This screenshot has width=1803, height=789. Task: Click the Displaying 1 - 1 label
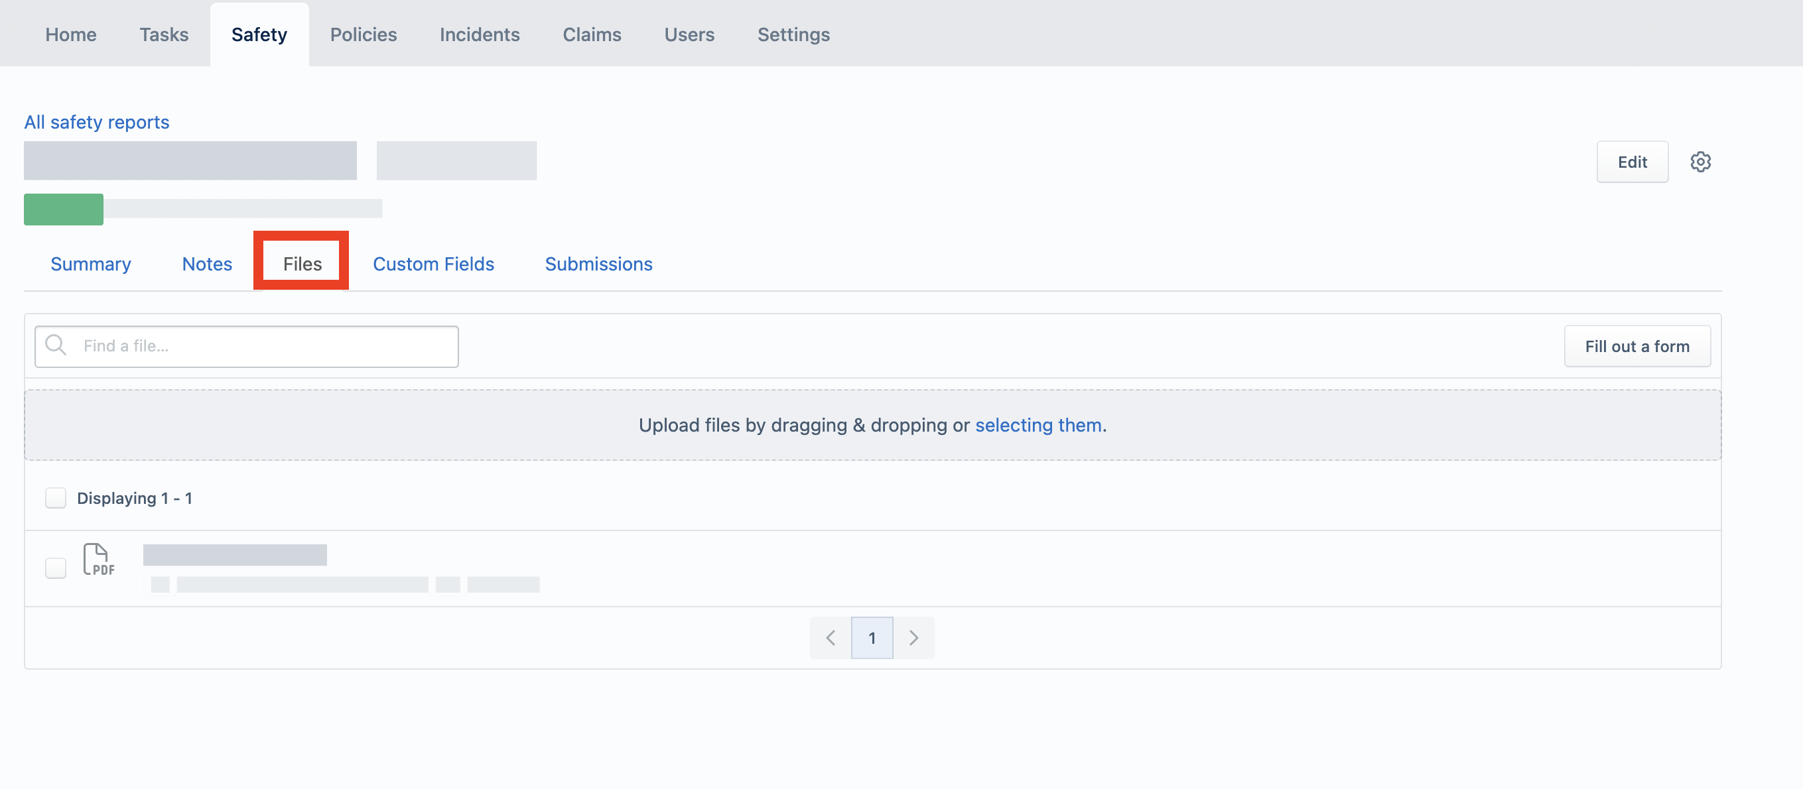coord(135,498)
